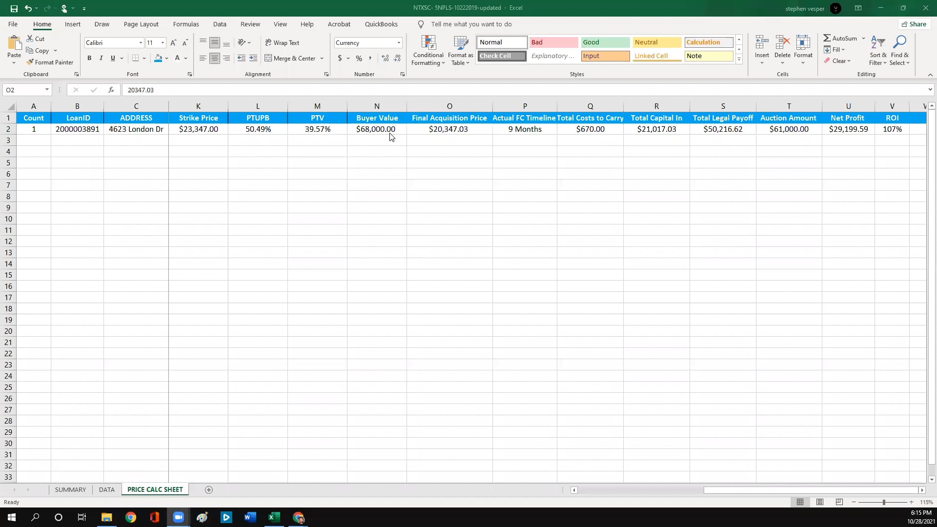The width and height of the screenshot is (937, 527).
Task: Apply the Bad cell style
Action: (553, 42)
